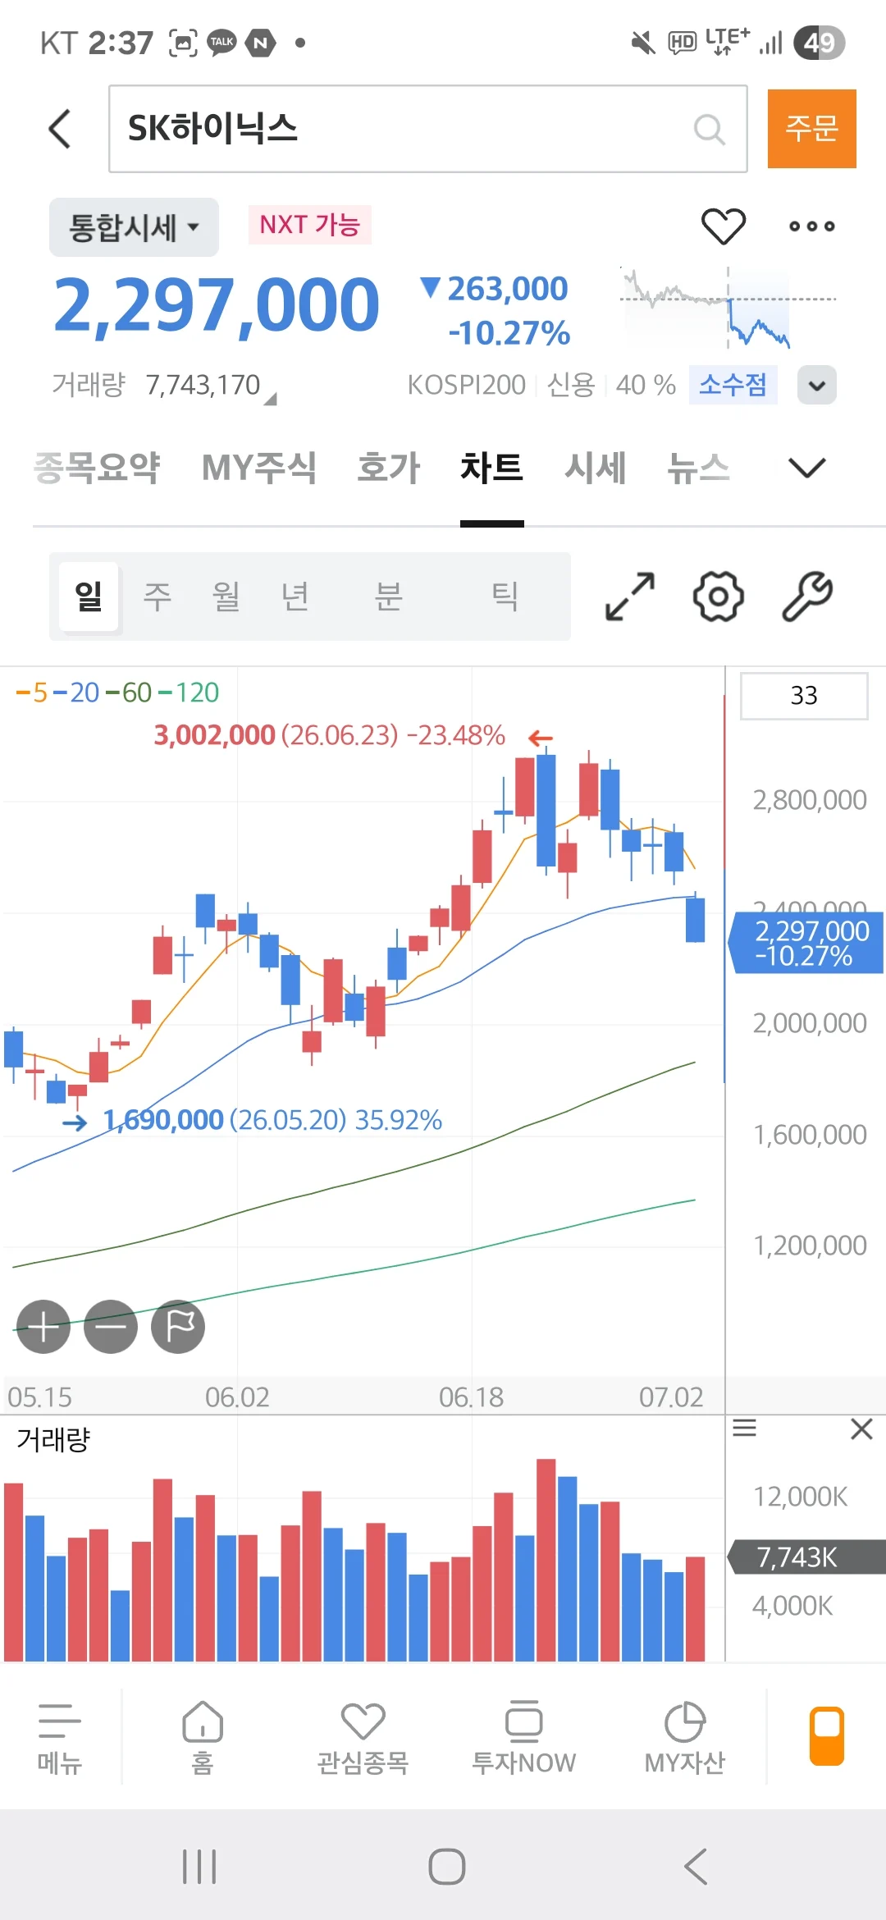Tap the search magnifier icon

(x=709, y=129)
